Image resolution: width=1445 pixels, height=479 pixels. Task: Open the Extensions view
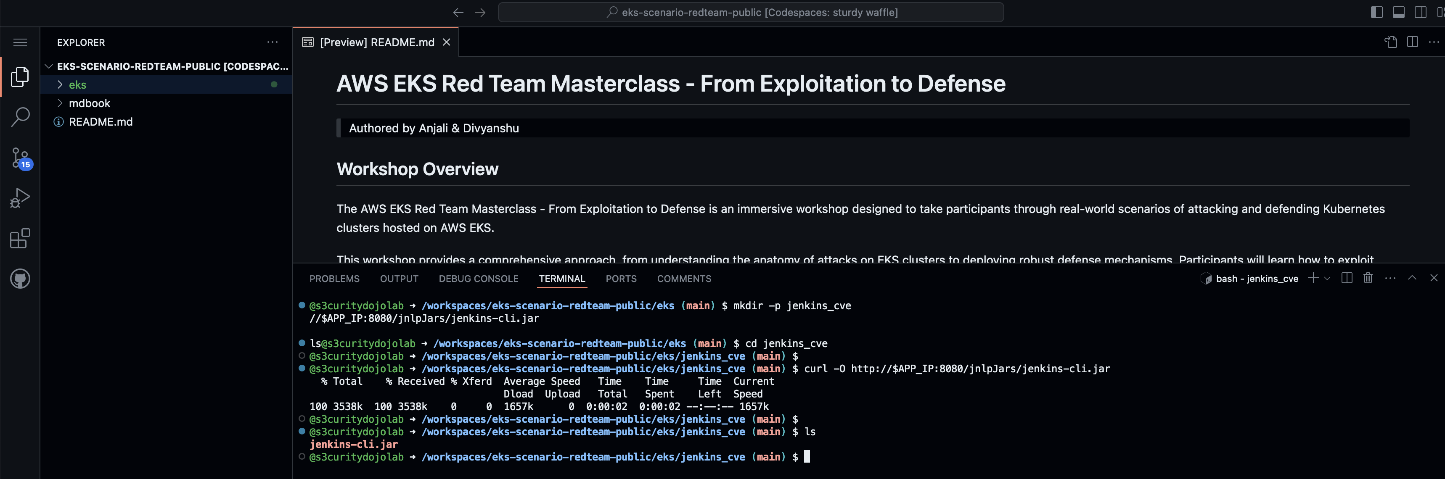coord(20,239)
